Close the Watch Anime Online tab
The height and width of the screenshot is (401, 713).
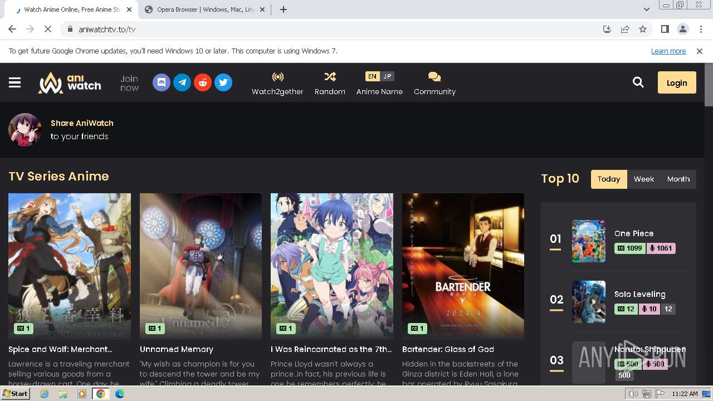[129, 9]
